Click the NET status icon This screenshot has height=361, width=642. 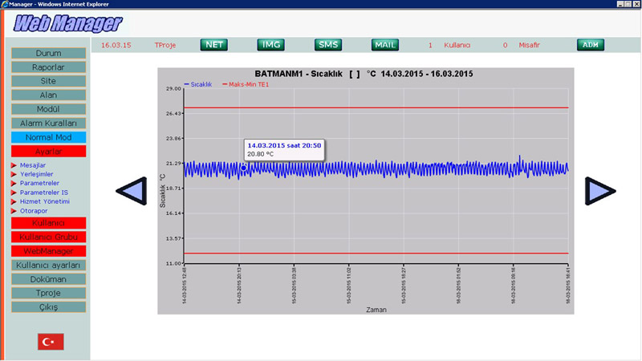point(213,45)
